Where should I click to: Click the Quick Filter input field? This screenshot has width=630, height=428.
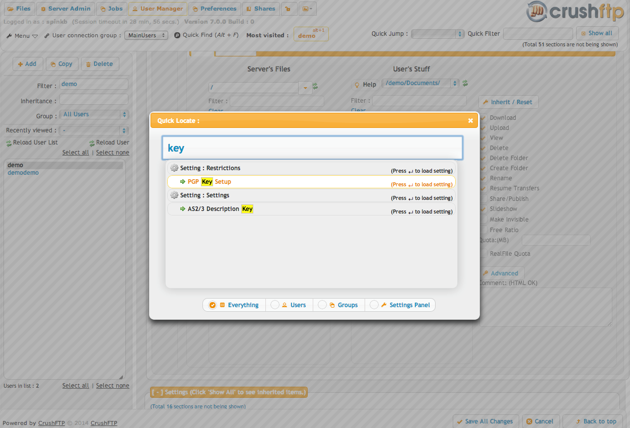[538, 34]
